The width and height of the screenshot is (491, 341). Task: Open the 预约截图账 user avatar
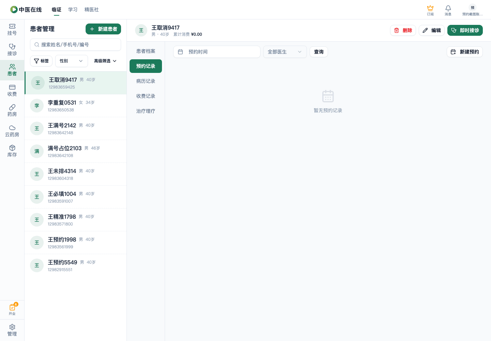(x=473, y=10)
